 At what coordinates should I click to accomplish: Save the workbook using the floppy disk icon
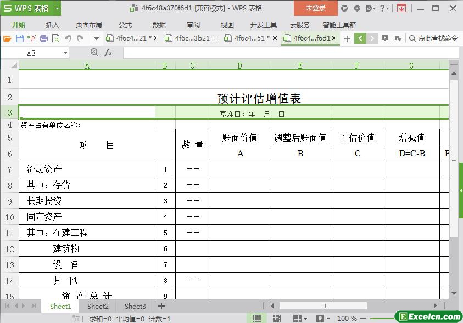pyautogui.click(x=19, y=38)
